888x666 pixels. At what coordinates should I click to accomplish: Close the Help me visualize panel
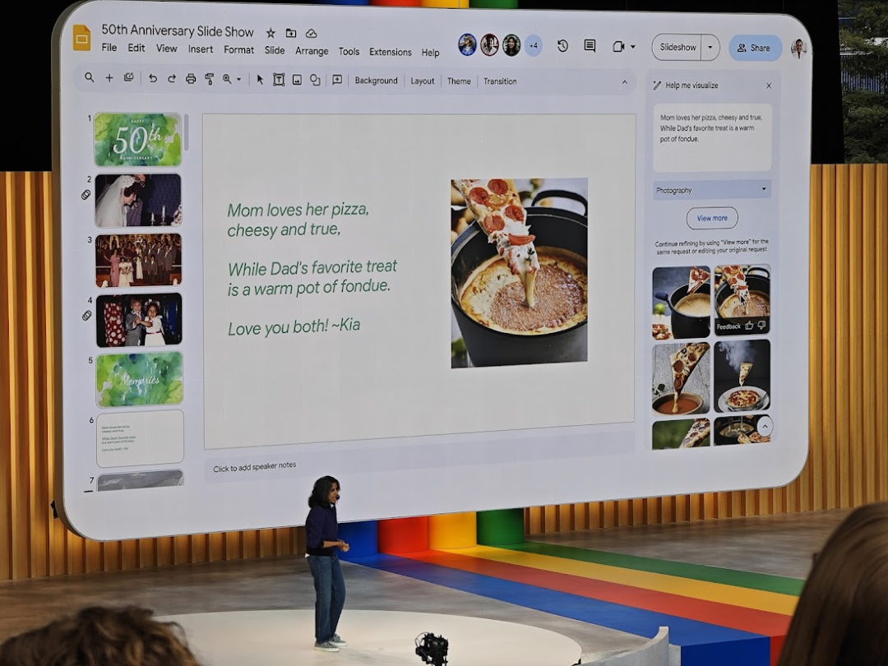[769, 86]
